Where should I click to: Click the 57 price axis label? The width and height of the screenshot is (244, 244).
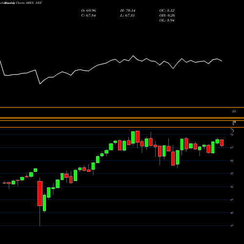(x=232, y=174)
